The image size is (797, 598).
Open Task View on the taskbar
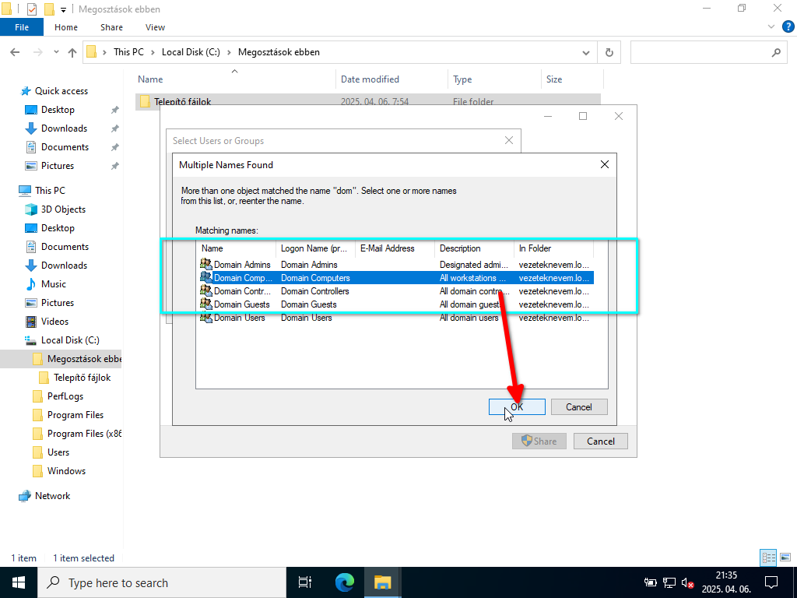[x=305, y=582]
